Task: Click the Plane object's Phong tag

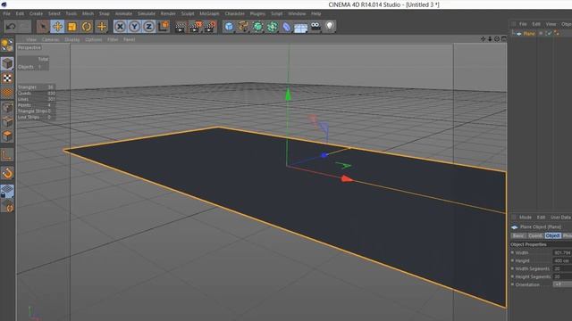Action: pyautogui.click(x=556, y=33)
